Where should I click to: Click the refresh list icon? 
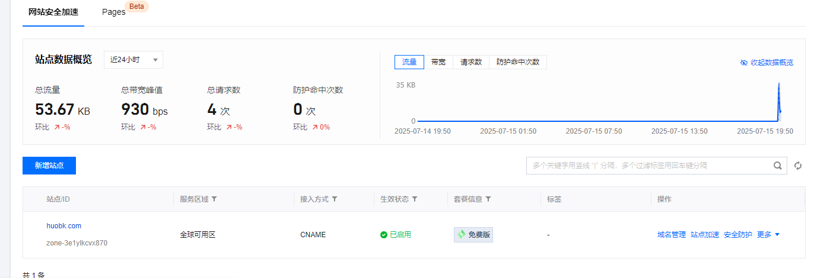tap(798, 166)
